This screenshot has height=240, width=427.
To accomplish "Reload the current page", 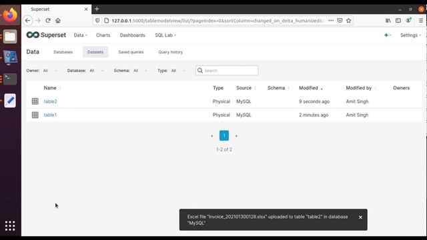I will (48, 21).
